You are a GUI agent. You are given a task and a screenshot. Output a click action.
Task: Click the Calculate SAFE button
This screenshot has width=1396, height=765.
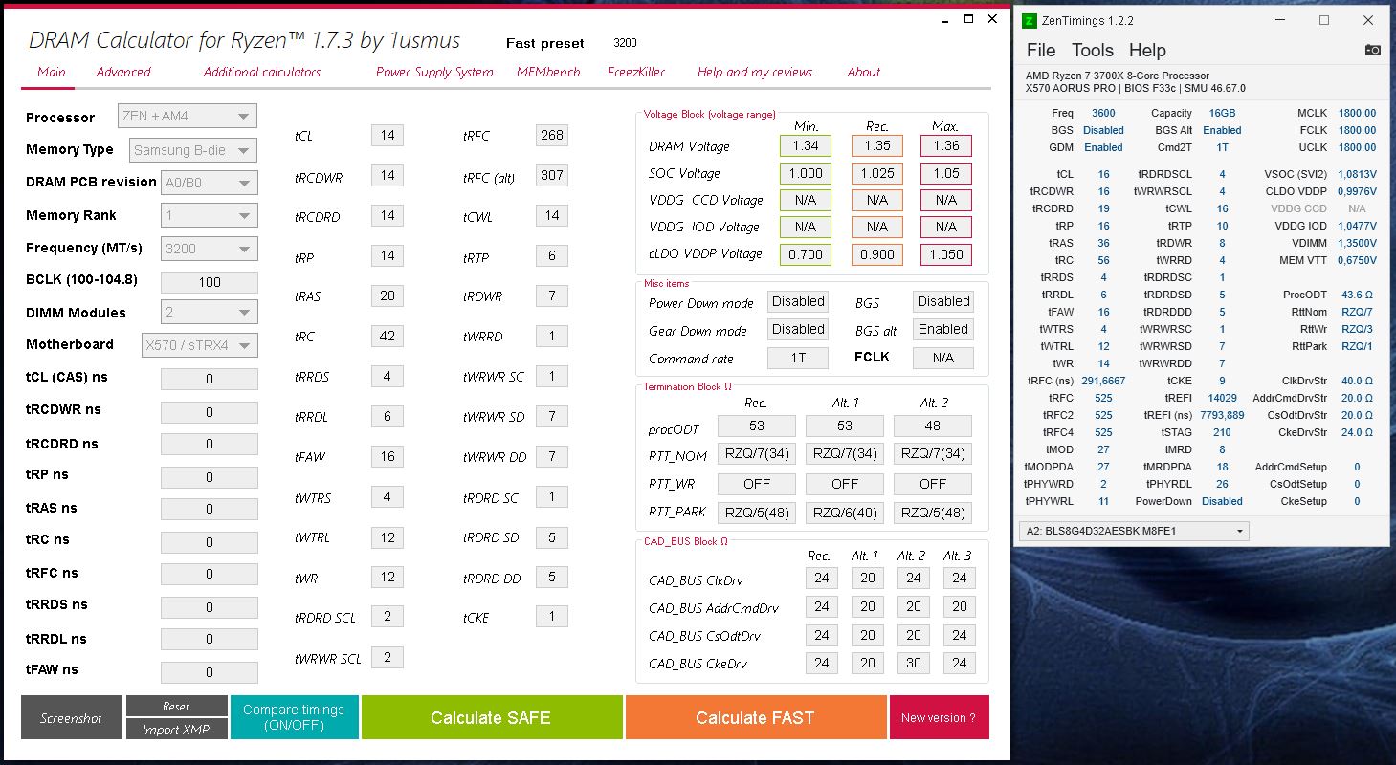[491, 717]
